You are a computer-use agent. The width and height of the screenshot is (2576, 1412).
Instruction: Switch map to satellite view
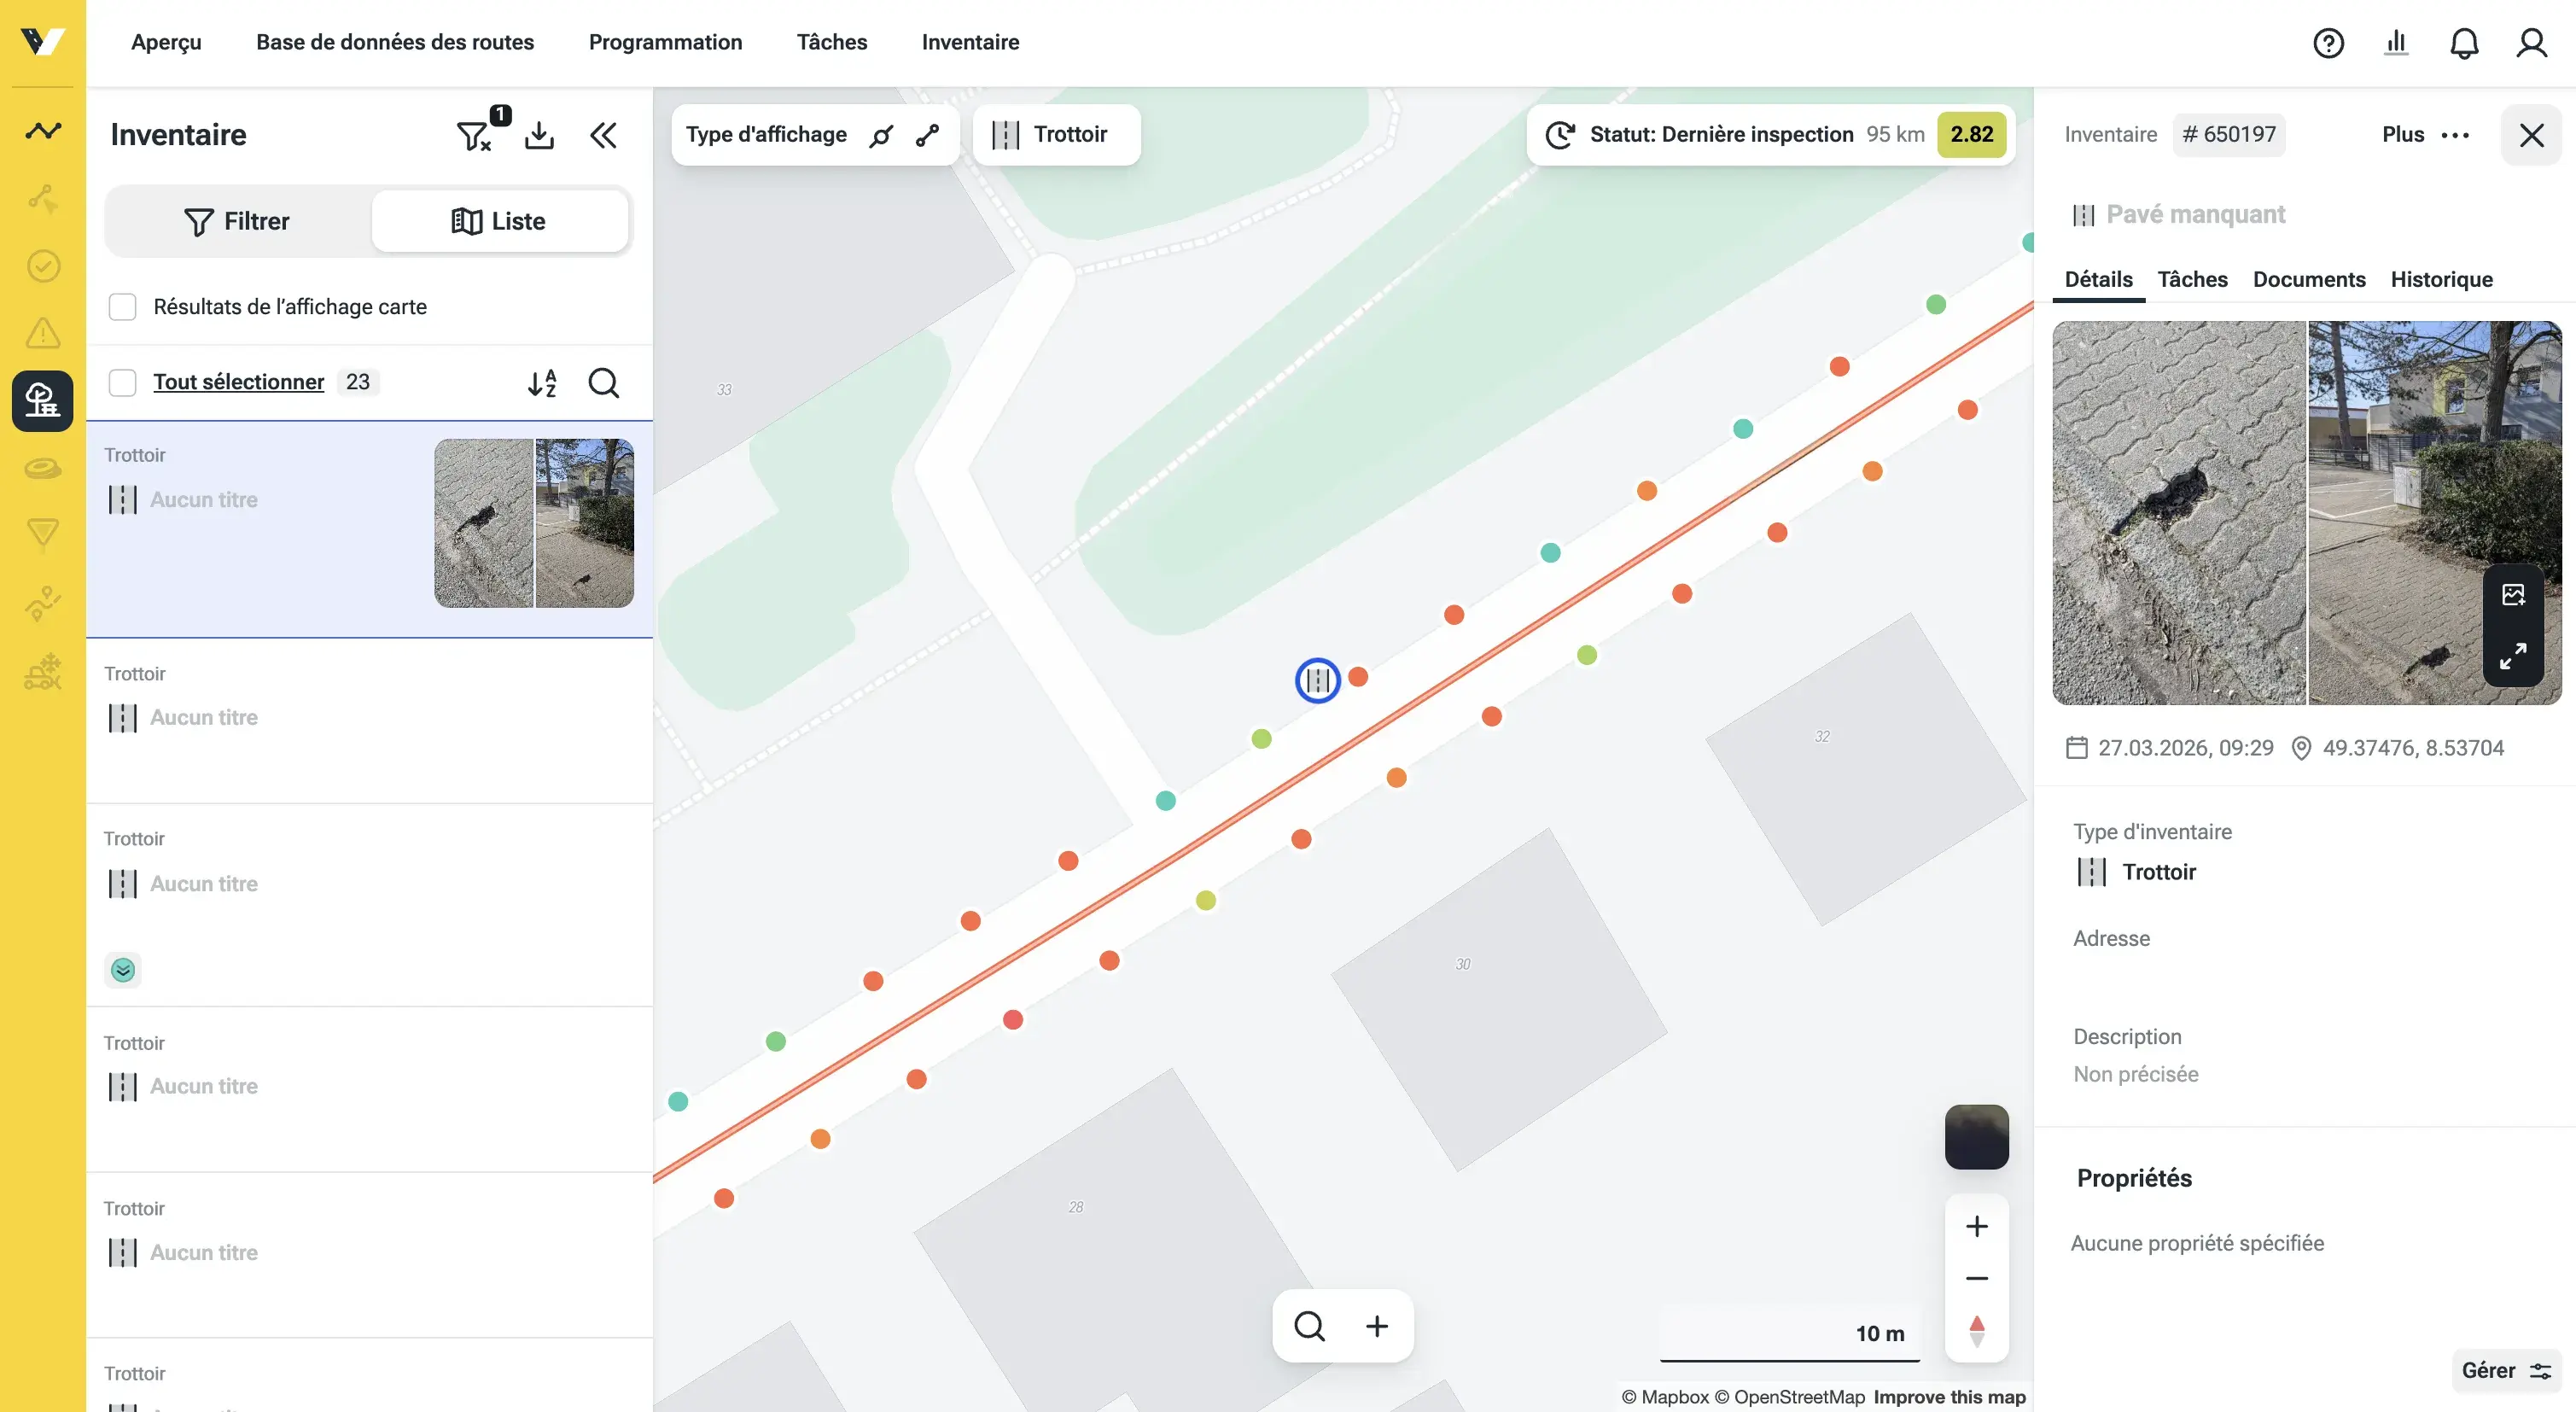coord(1976,1137)
